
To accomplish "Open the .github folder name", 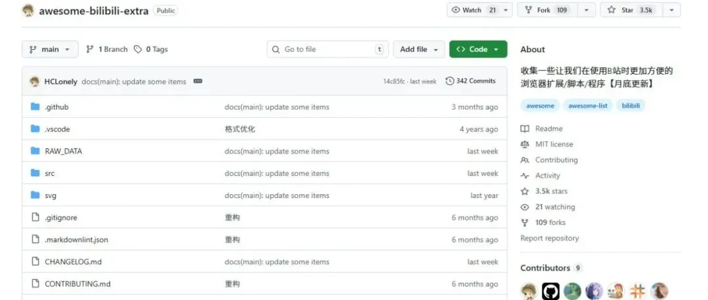I will (x=56, y=107).
